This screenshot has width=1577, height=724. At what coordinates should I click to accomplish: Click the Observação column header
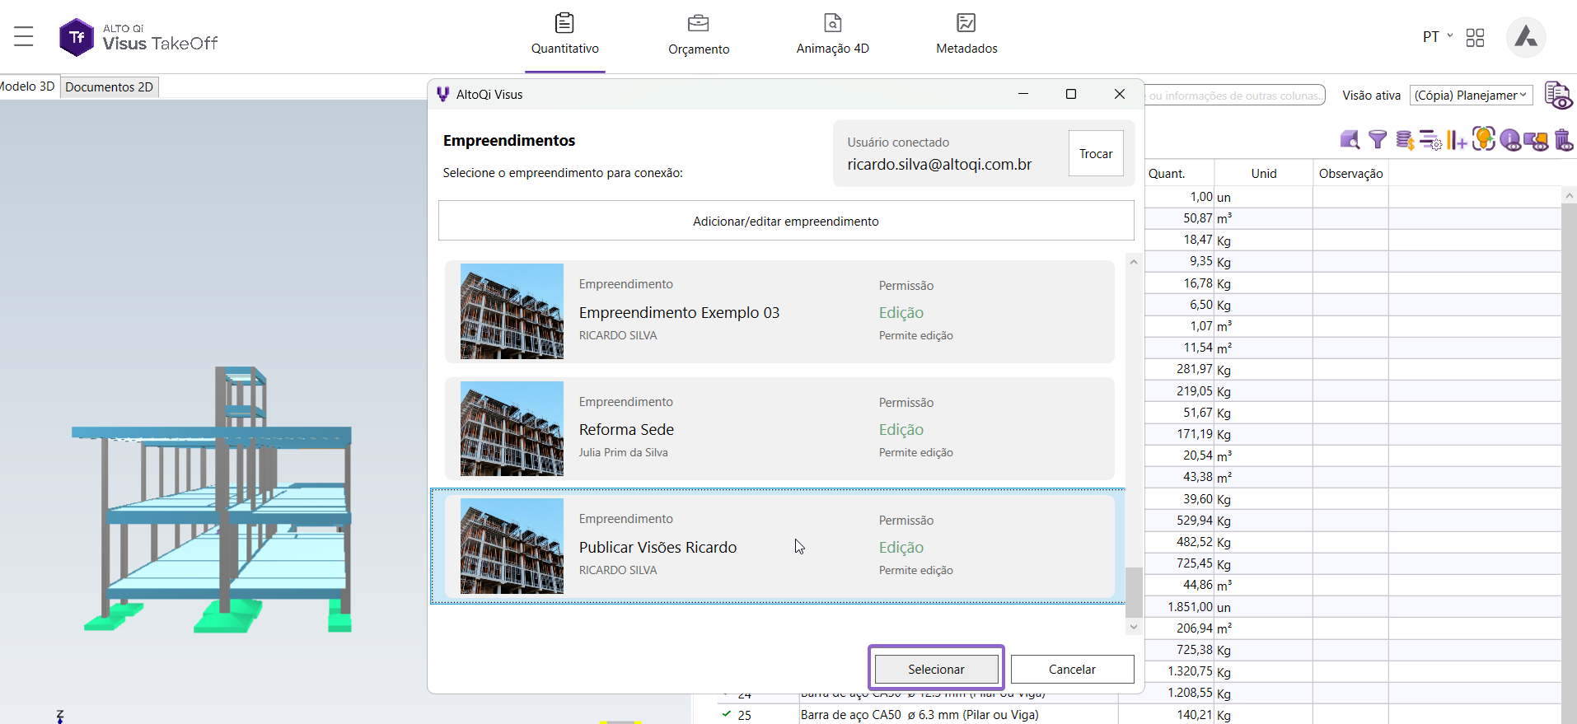(x=1350, y=173)
